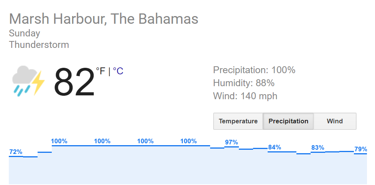Select the 83% precipitation chart label
375x185 pixels.
[x=318, y=148]
